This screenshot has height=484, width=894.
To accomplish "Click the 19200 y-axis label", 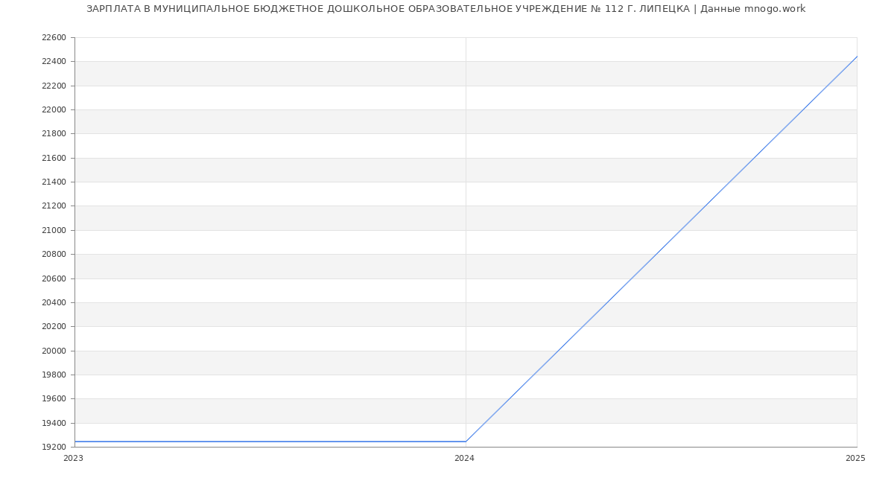I will tap(54, 447).
